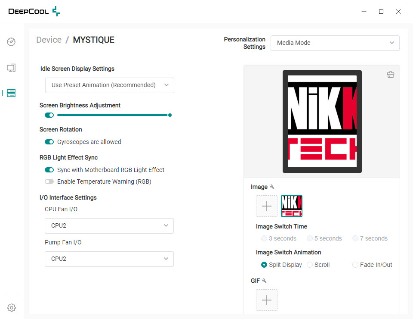
Task: Select Split Display animation
Action: point(281,265)
